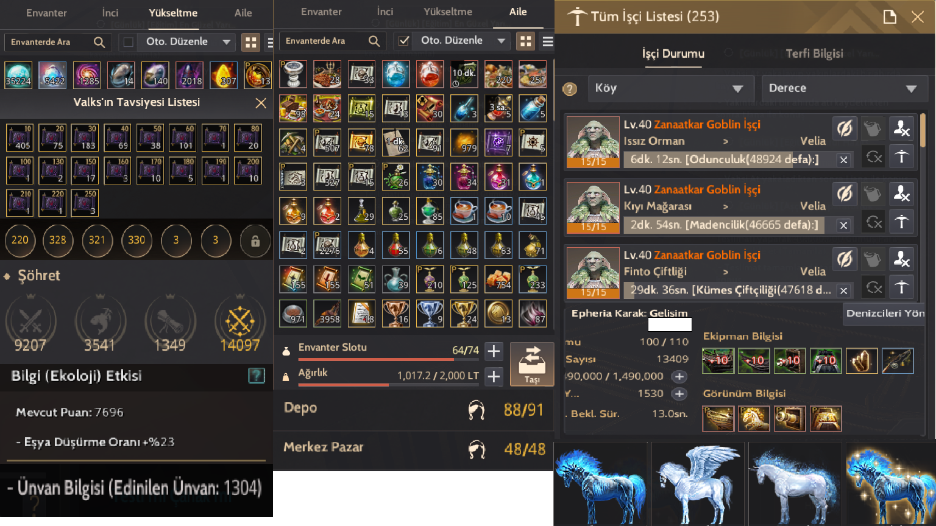Check the left Oto. Düzenle checkbox
The image size is (936, 526).
[128, 42]
